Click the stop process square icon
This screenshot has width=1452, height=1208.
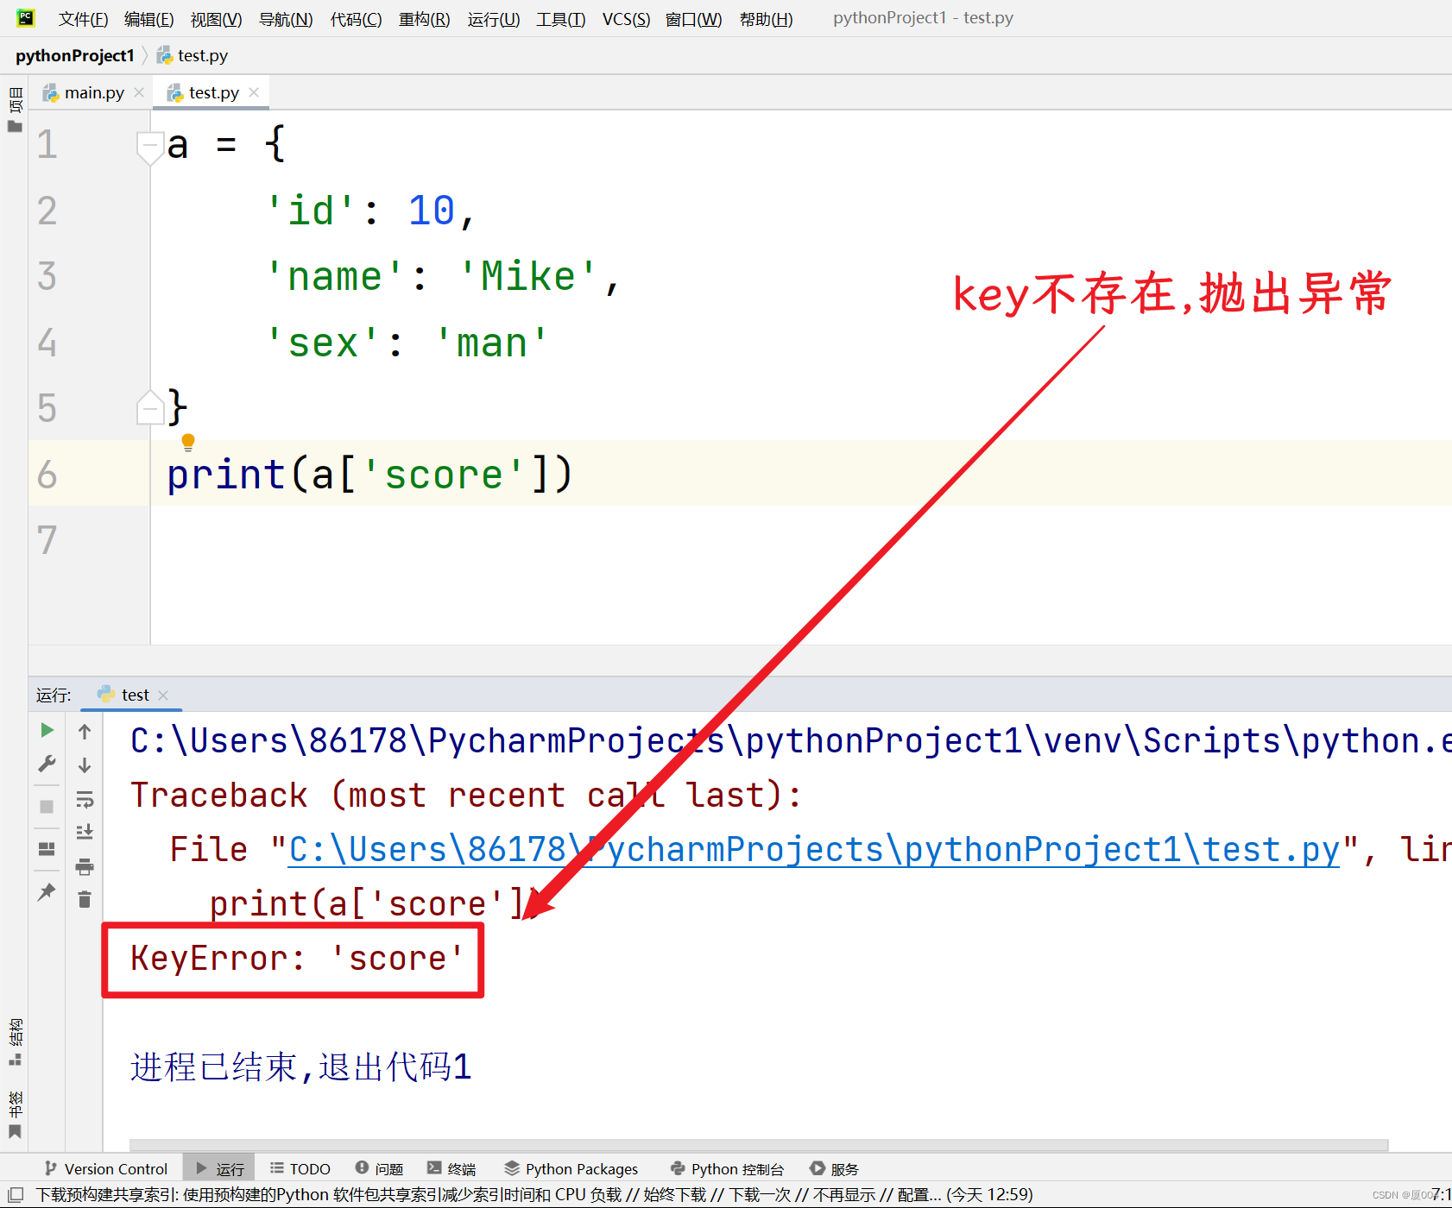pos(47,807)
